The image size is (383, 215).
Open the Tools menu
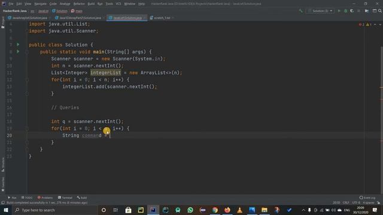pyautogui.click(x=109, y=4)
